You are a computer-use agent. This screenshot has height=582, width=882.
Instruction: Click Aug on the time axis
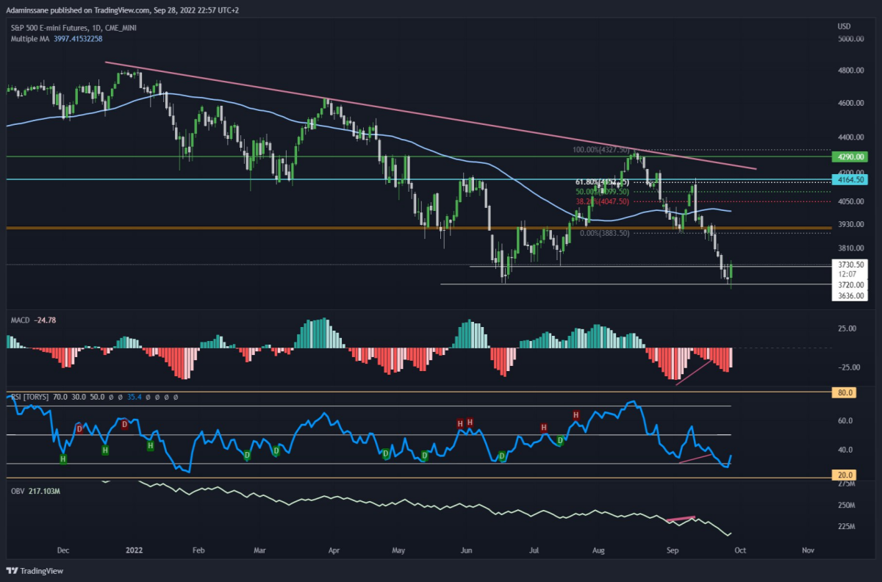(598, 550)
